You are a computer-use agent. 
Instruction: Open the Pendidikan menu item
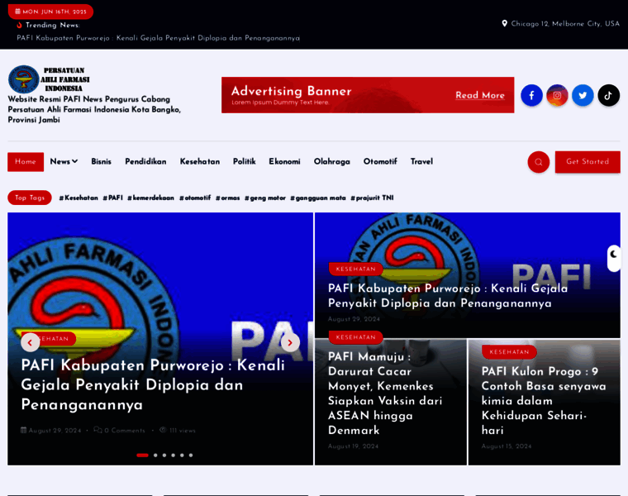pyautogui.click(x=145, y=161)
